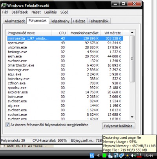157x159 pixels.
Task: Open the BOINC star tray icon
Action: point(127,155)
